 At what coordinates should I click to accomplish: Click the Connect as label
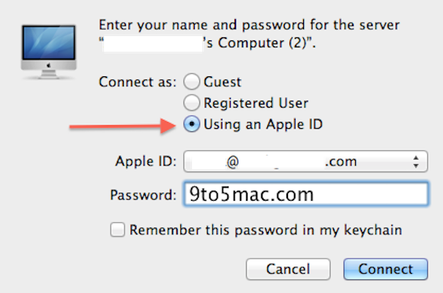click(137, 82)
